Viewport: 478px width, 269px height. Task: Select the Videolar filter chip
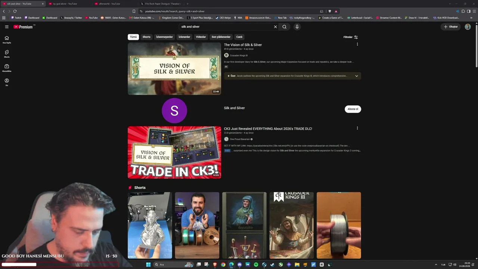tap(201, 37)
